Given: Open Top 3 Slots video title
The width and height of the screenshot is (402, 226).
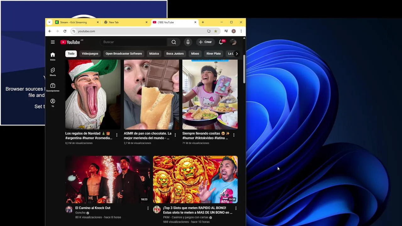Looking at the screenshot, I should point(198,210).
